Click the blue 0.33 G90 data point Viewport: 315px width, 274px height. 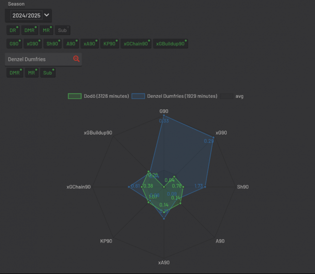point(164,115)
